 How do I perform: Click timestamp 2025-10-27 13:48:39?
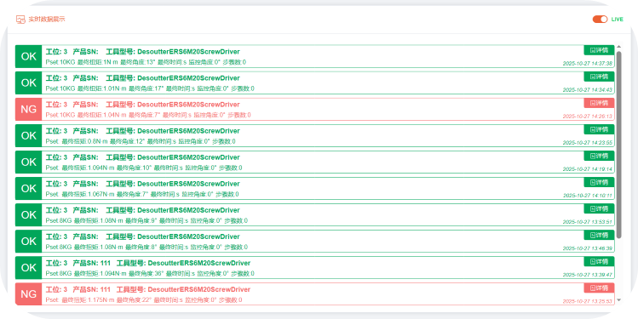(x=588, y=248)
